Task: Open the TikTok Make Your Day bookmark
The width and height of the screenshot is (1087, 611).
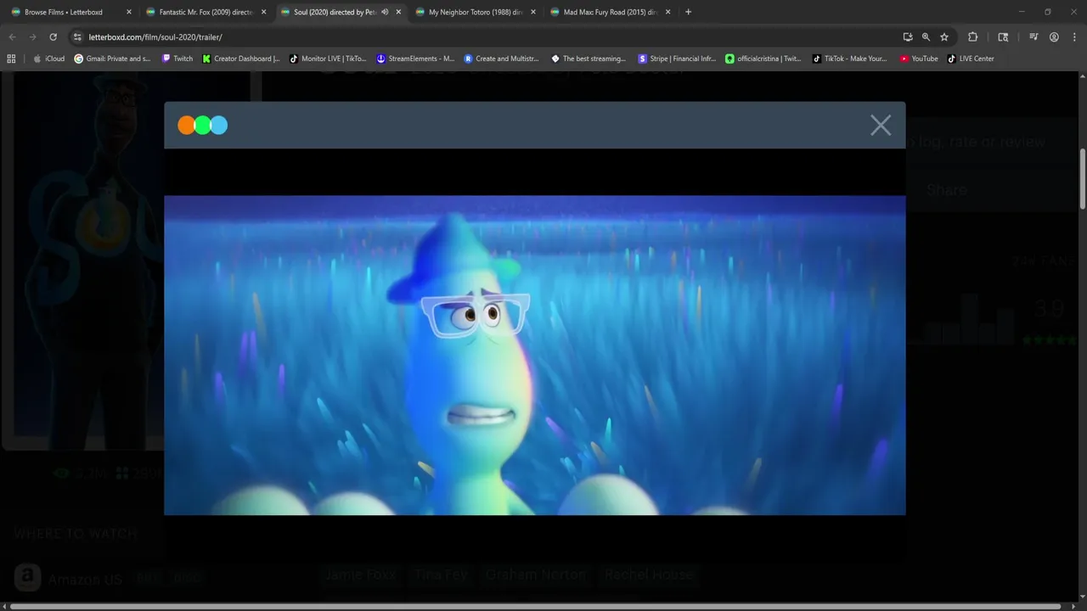Action: click(850, 59)
